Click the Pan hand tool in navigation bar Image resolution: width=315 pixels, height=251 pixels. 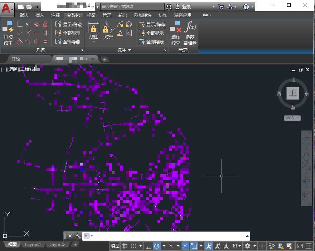pyautogui.click(x=306, y=156)
